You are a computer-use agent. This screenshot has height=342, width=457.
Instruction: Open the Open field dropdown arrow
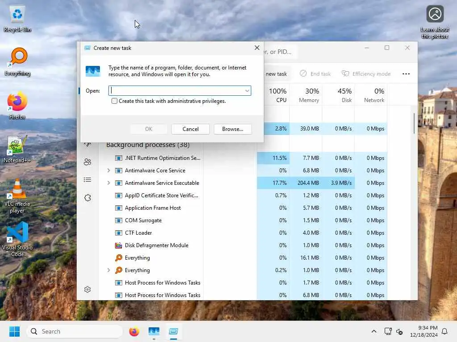247,91
